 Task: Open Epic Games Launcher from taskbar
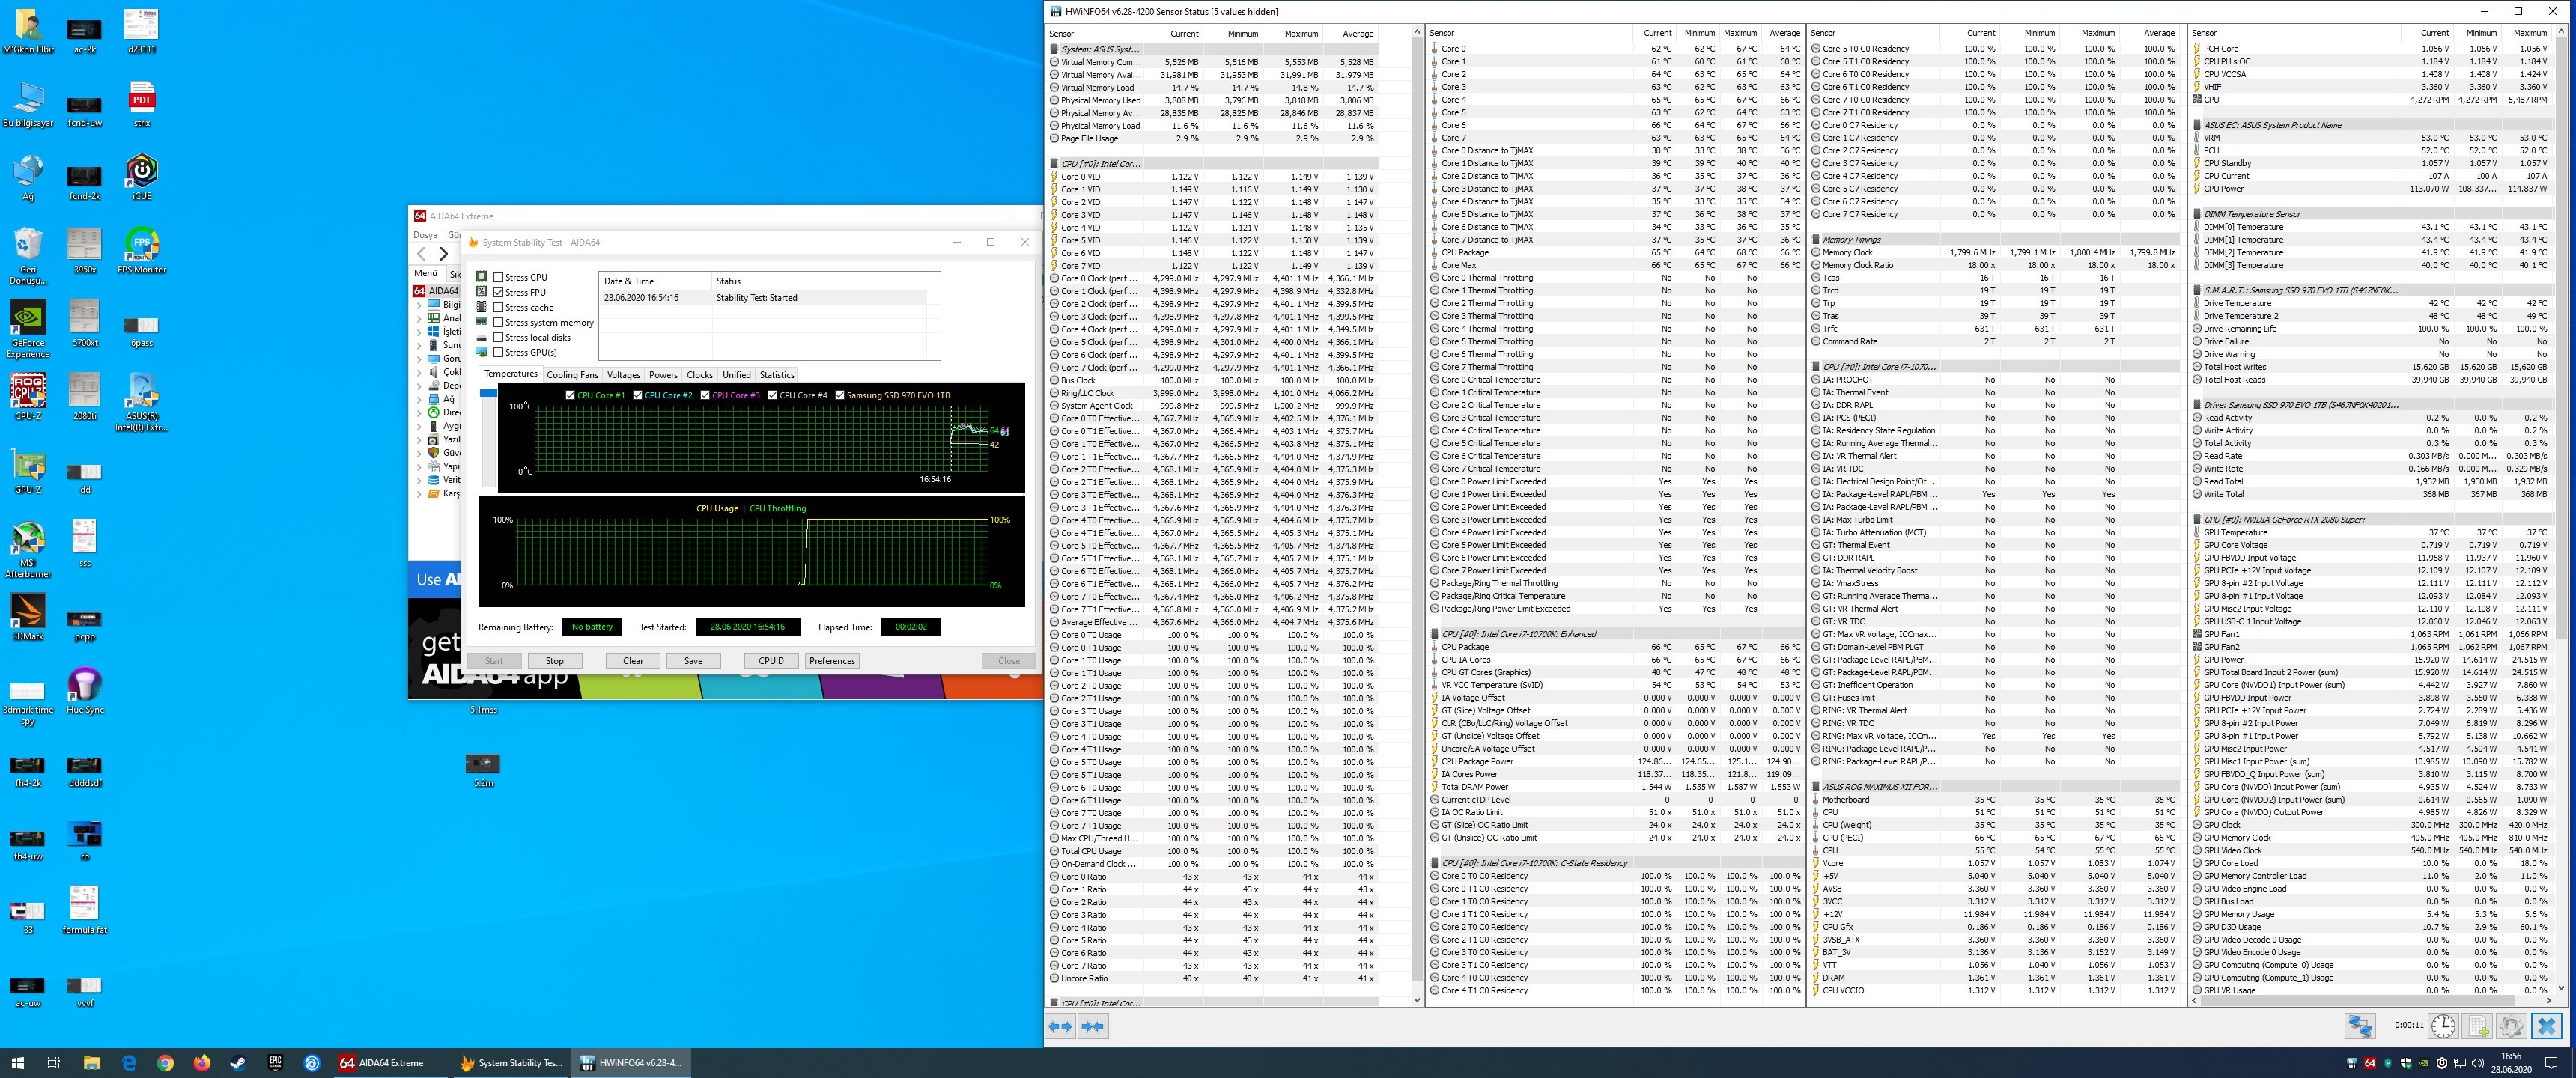(x=275, y=1063)
